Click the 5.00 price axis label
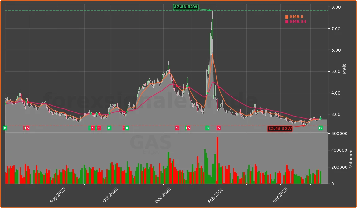Screen dimensions: 357x208 pyautogui.click(x=336, y=72)
